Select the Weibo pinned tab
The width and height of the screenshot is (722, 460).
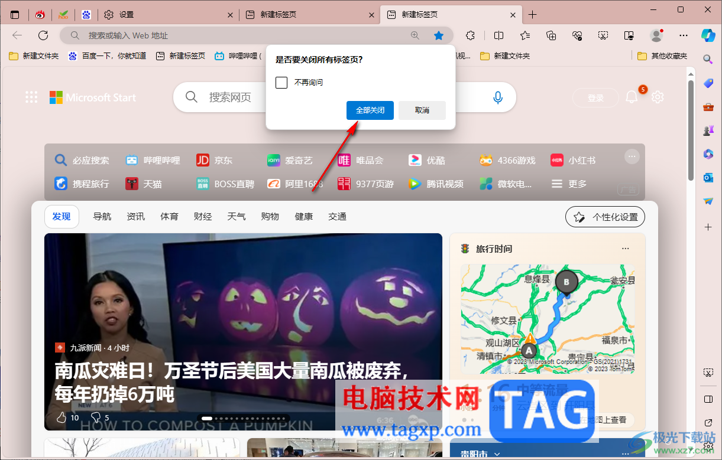click(x=40, y=15)
